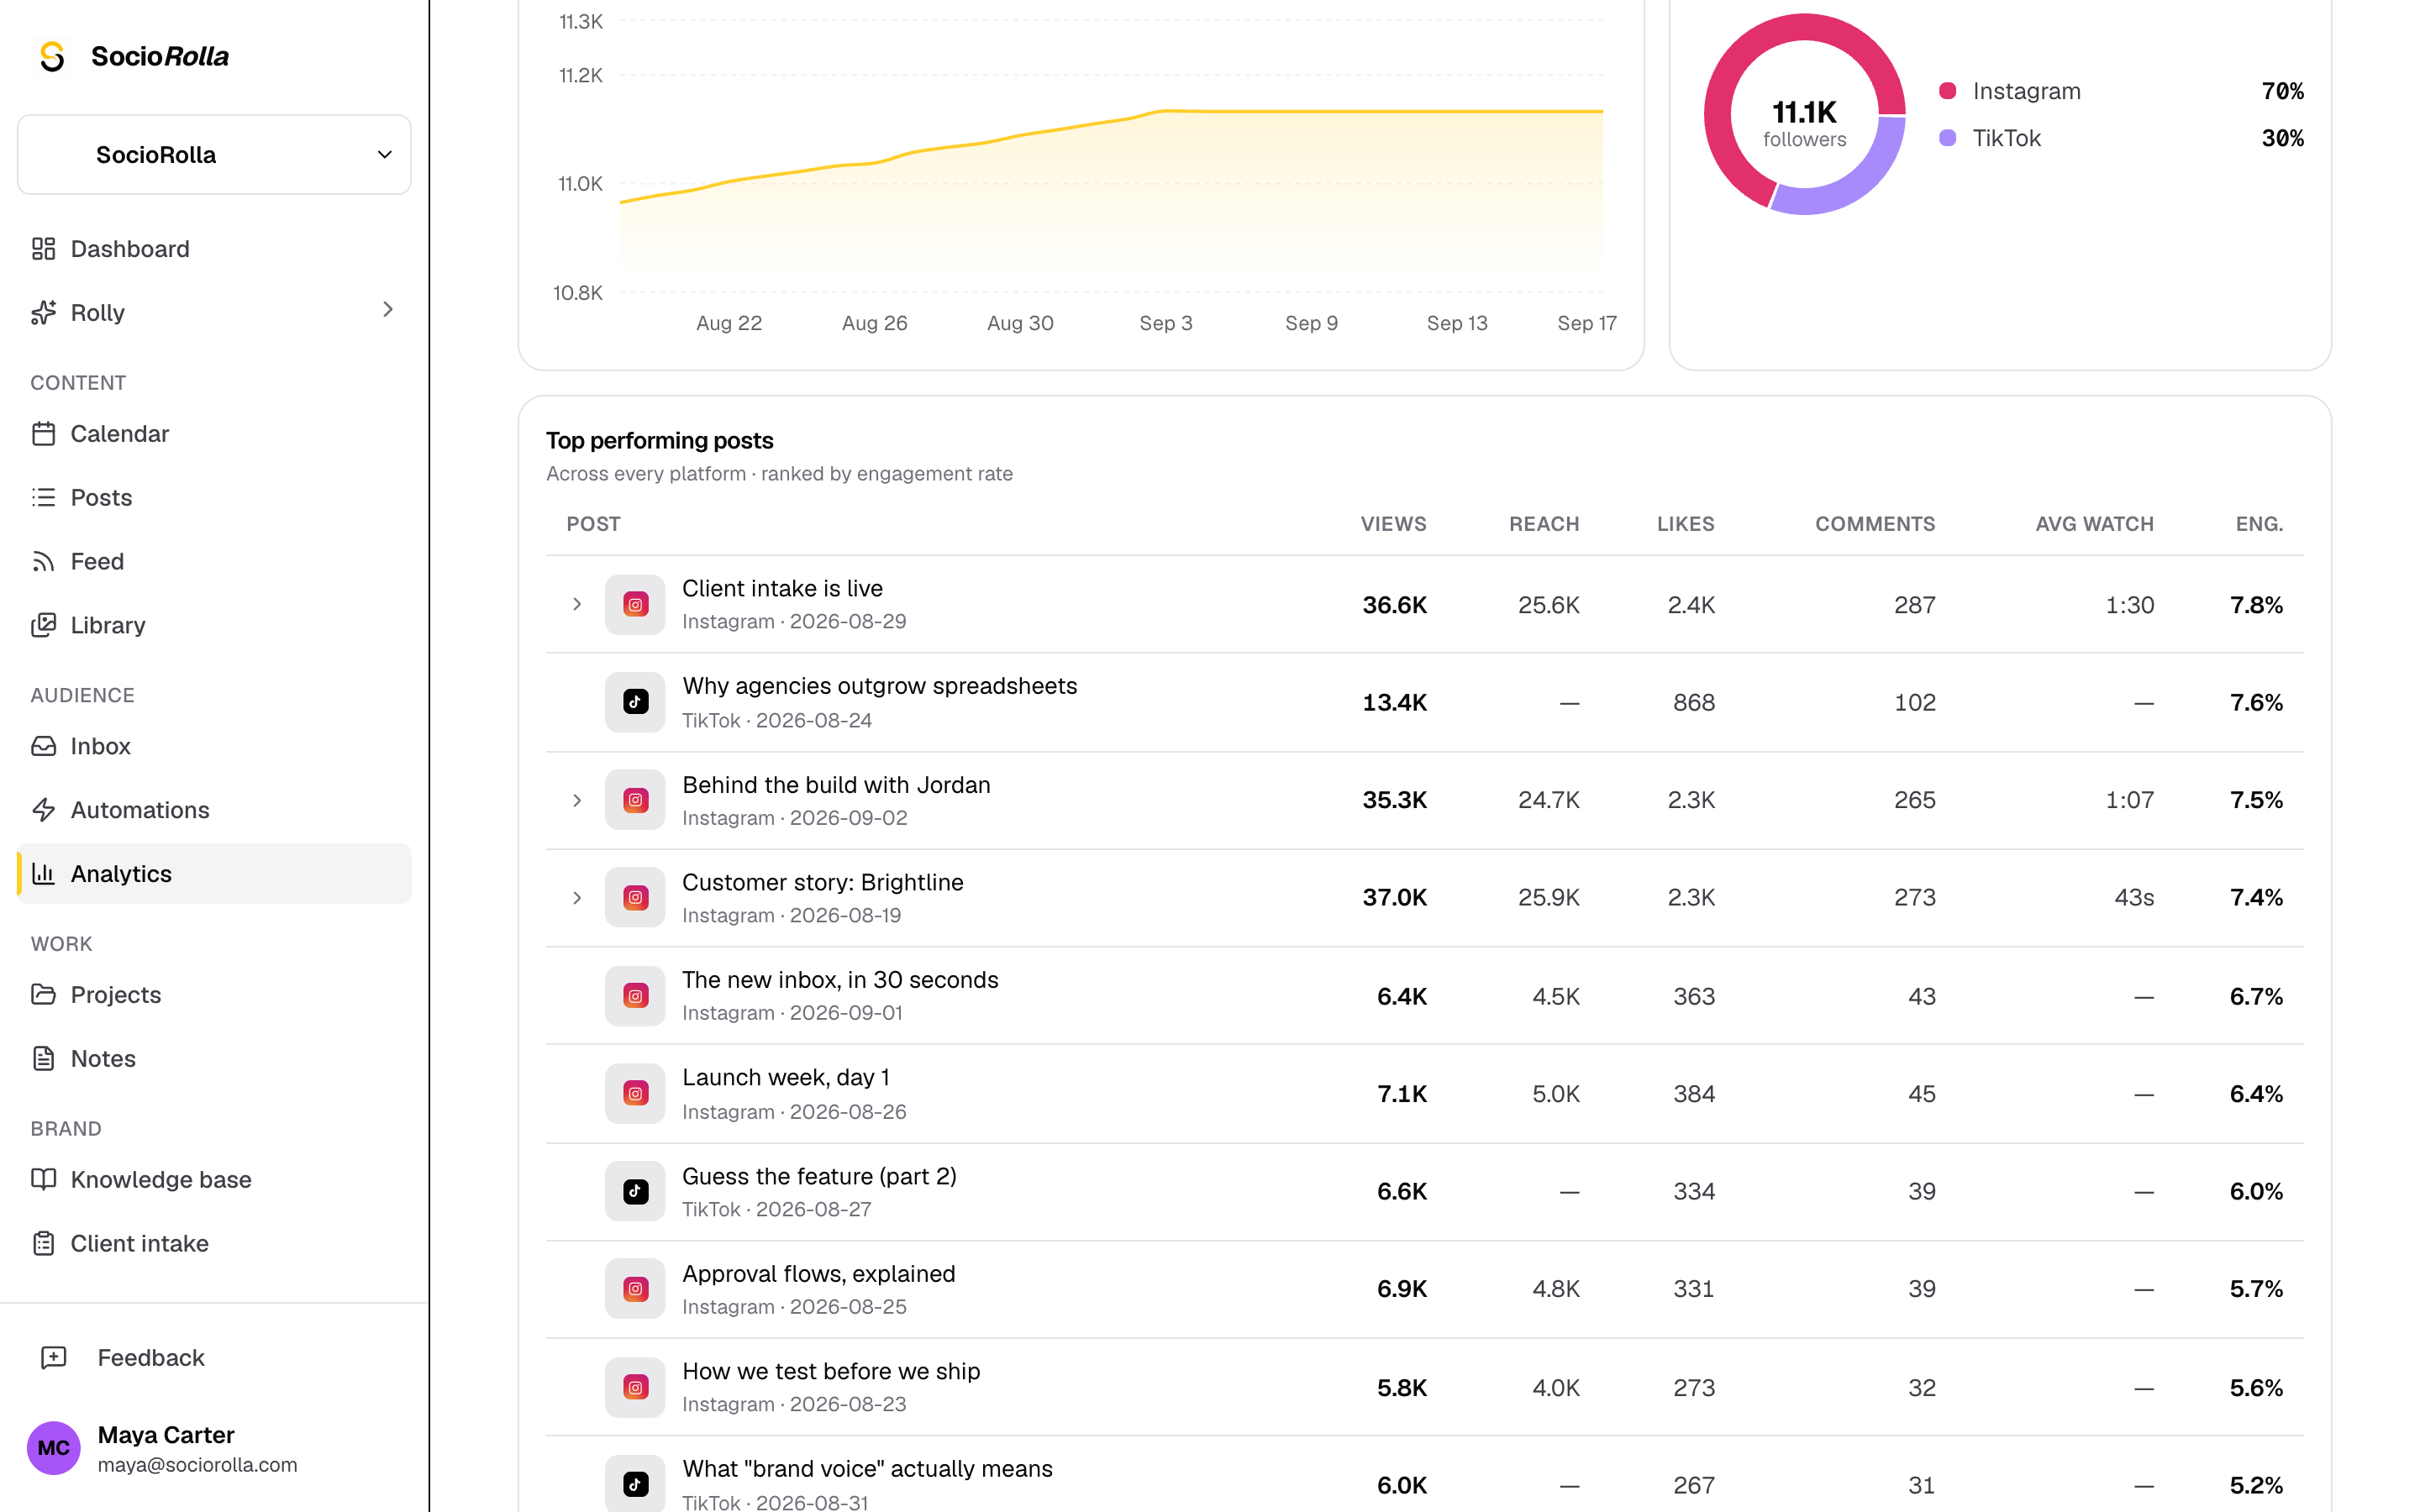Expand the Behind the build with Jordan row

click(577, 800)
